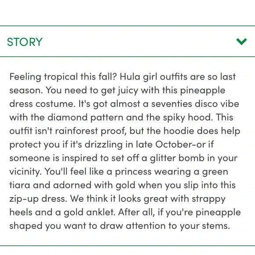The height and width of the screenshot is (255, 255).
Task: Click the phrase 'seventies disco vibe'
Action: tap(195, 104)
